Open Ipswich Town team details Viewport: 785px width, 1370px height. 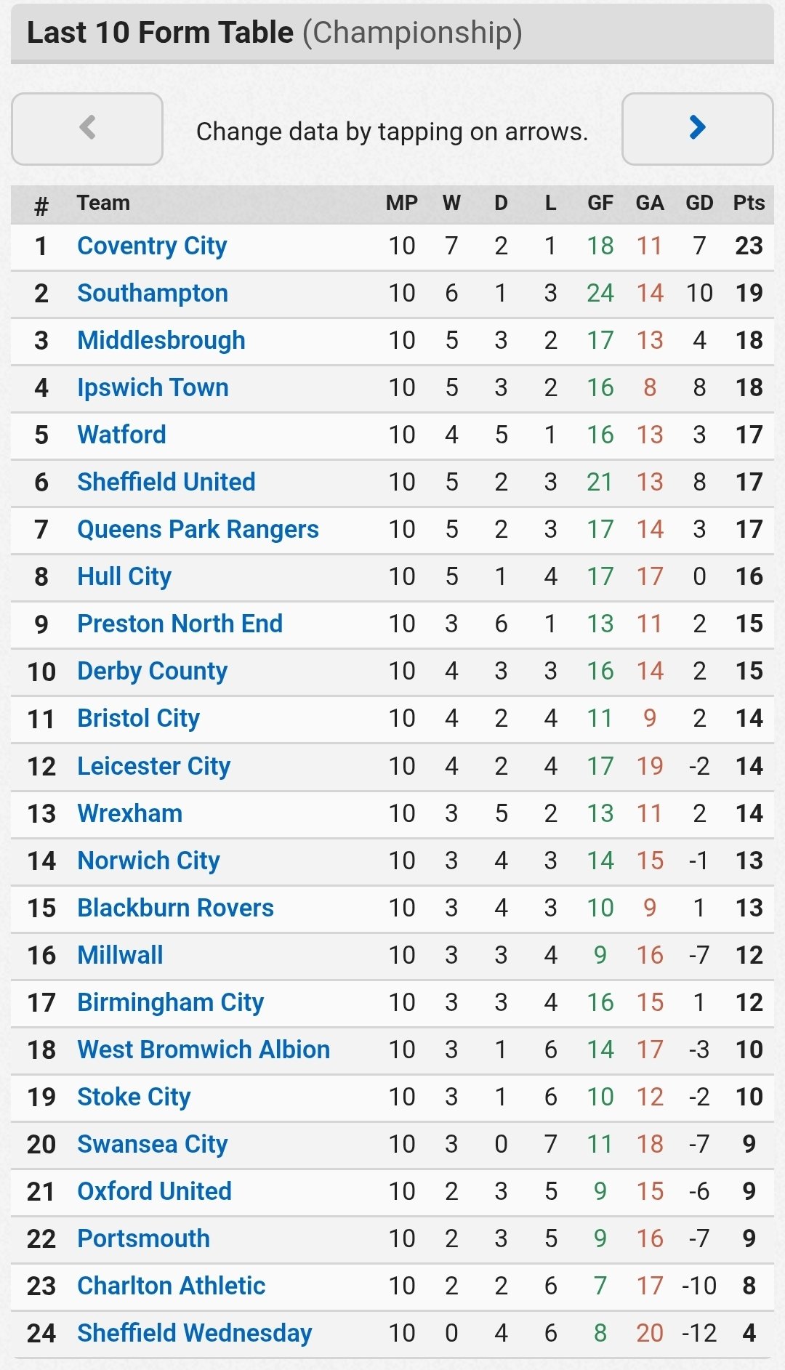(153, 387)
